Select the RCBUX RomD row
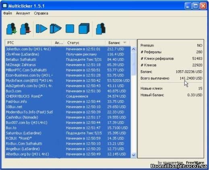 tap(68, 138)
